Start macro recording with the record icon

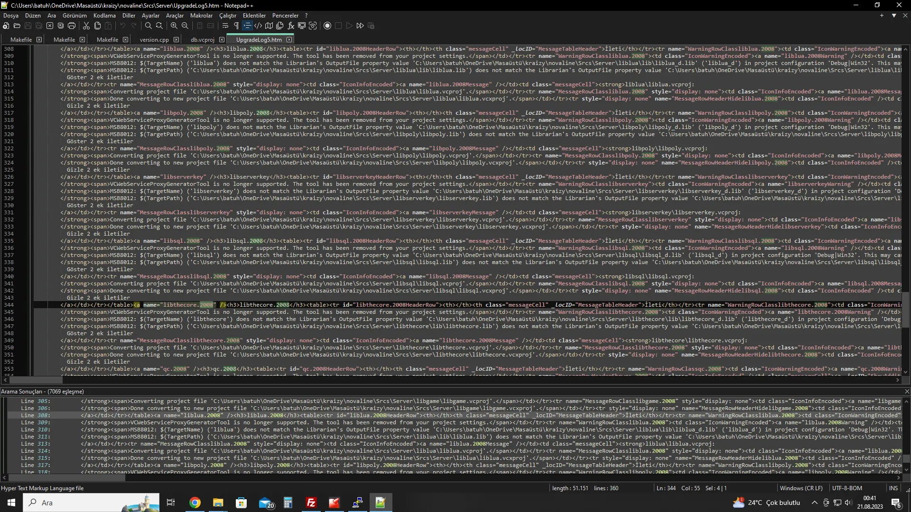pyautogui.click(x=327, y=26)
